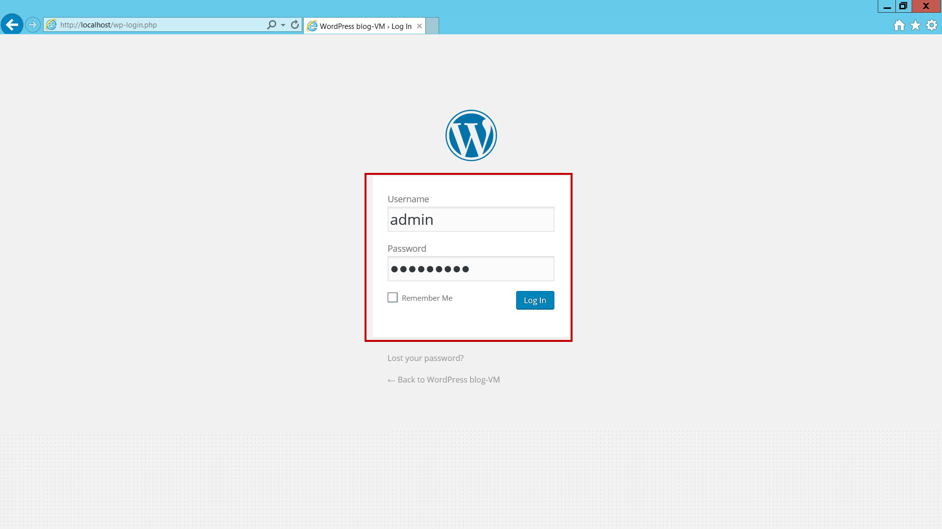Click the Internet Explorer page icon in address bar
The width and height of the screenshot is (942, 529).
pos(51,24)
